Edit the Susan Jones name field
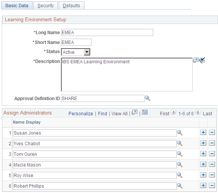218x193 pixels. [x=95, y=133]
